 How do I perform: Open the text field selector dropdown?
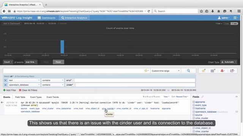point(24,80)
